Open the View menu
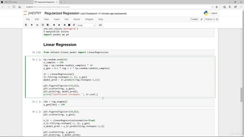Viewport: 244px width, 137px height. (x=46, y=19)
